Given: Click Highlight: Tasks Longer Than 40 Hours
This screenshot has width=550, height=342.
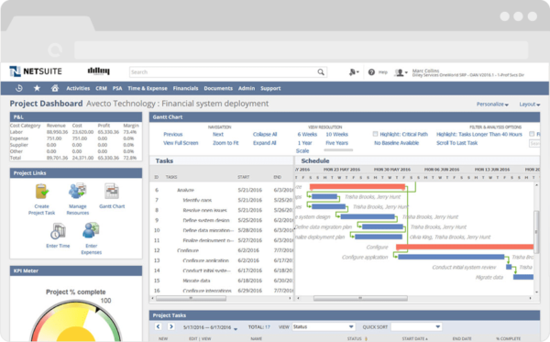Looking at the screenshot, I should (479, 135).
